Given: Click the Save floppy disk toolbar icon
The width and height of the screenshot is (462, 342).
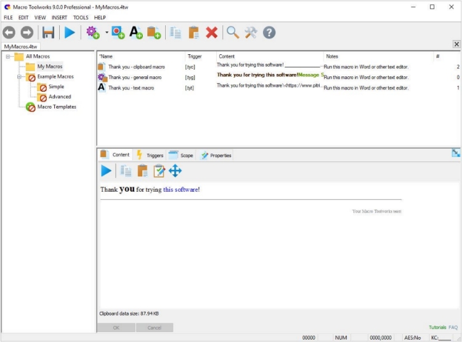Looking at the screenshot, I should coord(48,33).
